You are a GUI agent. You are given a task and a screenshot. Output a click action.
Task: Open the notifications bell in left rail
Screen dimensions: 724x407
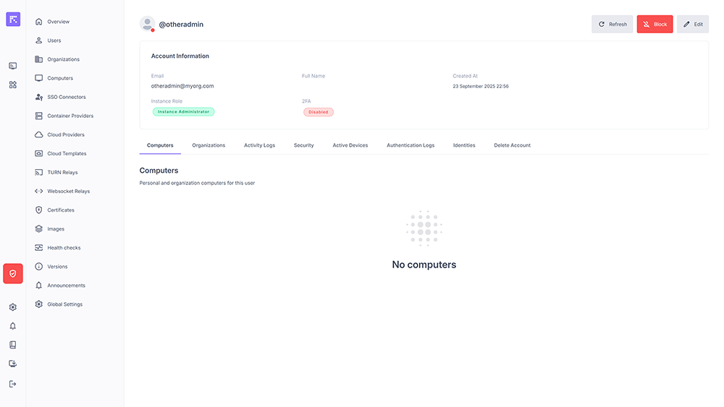(13, 326)
